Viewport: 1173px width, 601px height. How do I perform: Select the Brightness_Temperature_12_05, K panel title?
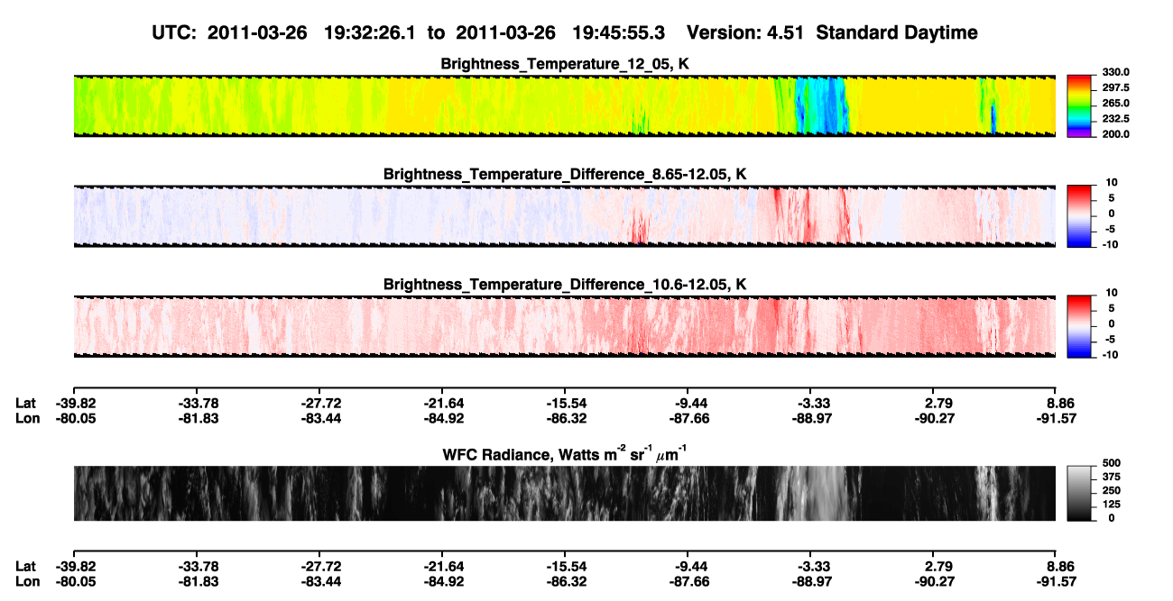(565, 64)
